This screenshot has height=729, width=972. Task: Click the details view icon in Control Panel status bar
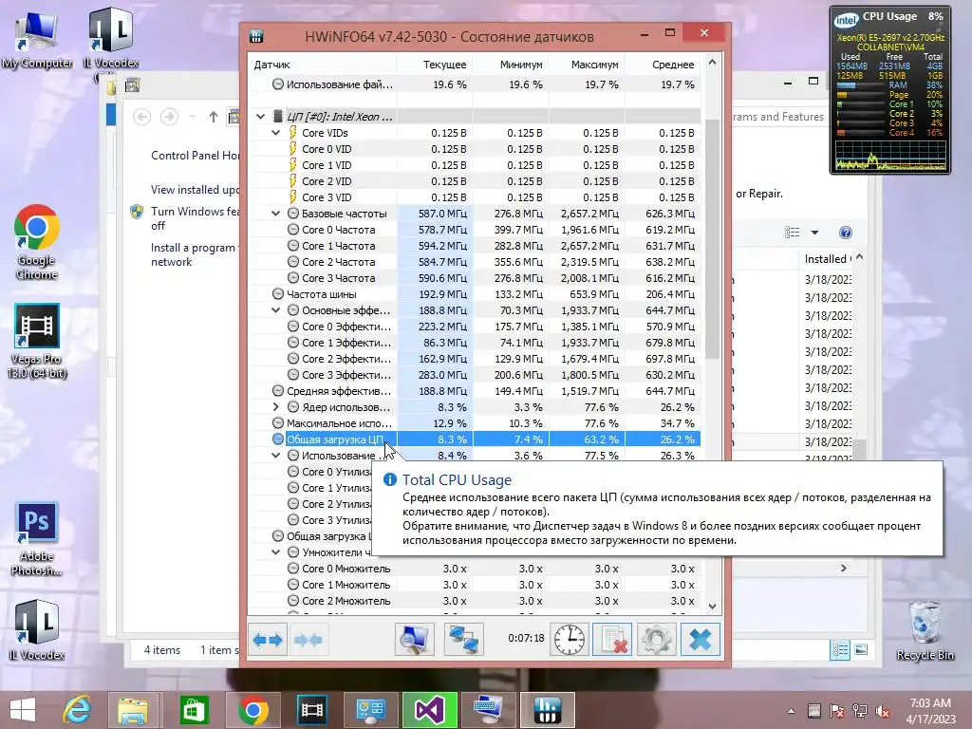click(840, 649)
